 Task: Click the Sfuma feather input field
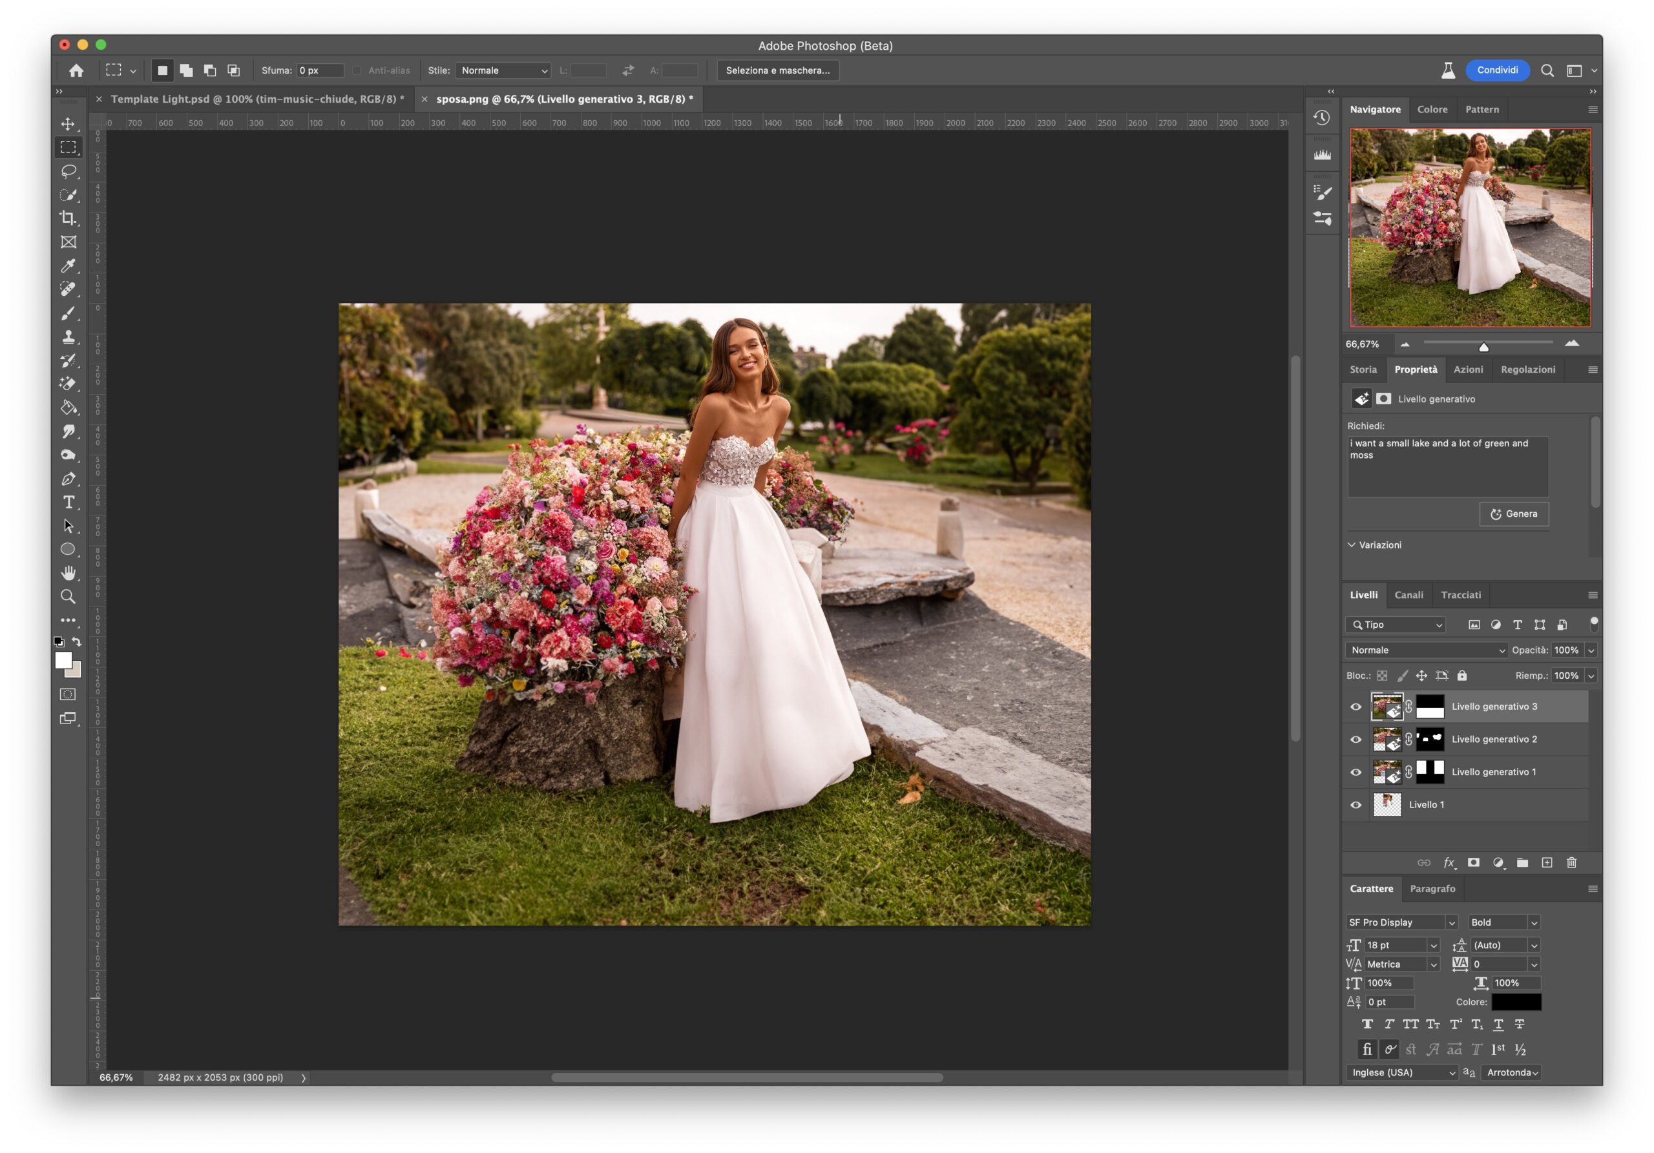pyautogui.click(x=320, y=70)
